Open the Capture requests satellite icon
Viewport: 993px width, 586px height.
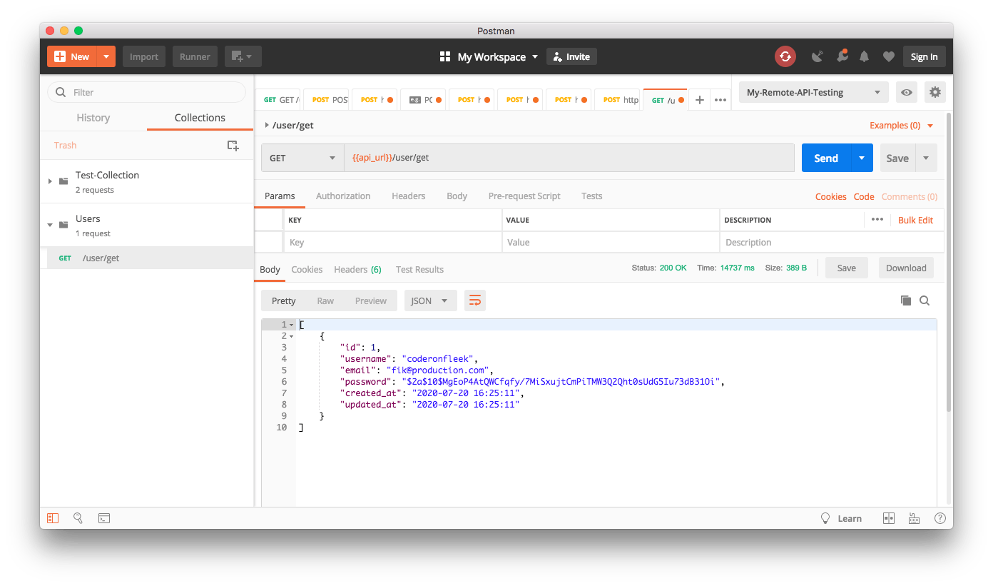point(818,56)
